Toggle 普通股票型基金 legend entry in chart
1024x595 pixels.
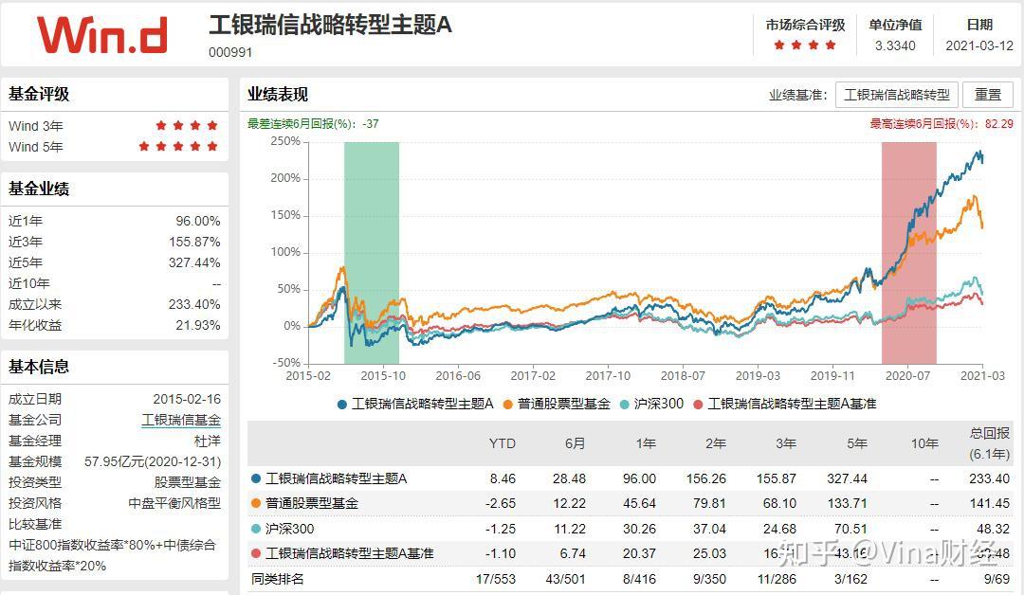click(557, 405)
